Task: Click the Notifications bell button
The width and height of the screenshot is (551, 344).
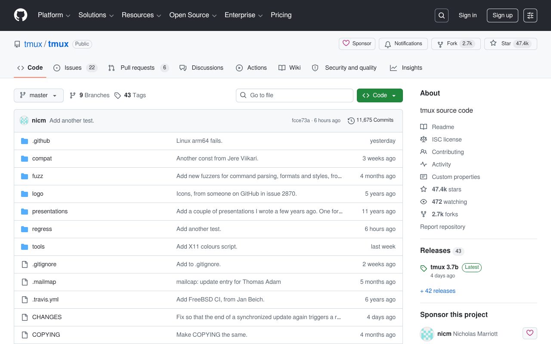Action: (x=403, y=44)
